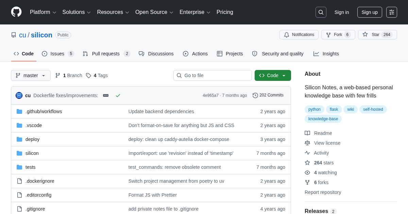Screen dimensions: 408x214
Task: Expand commit message ellipsis button
Action: click(x=106, y=95)
